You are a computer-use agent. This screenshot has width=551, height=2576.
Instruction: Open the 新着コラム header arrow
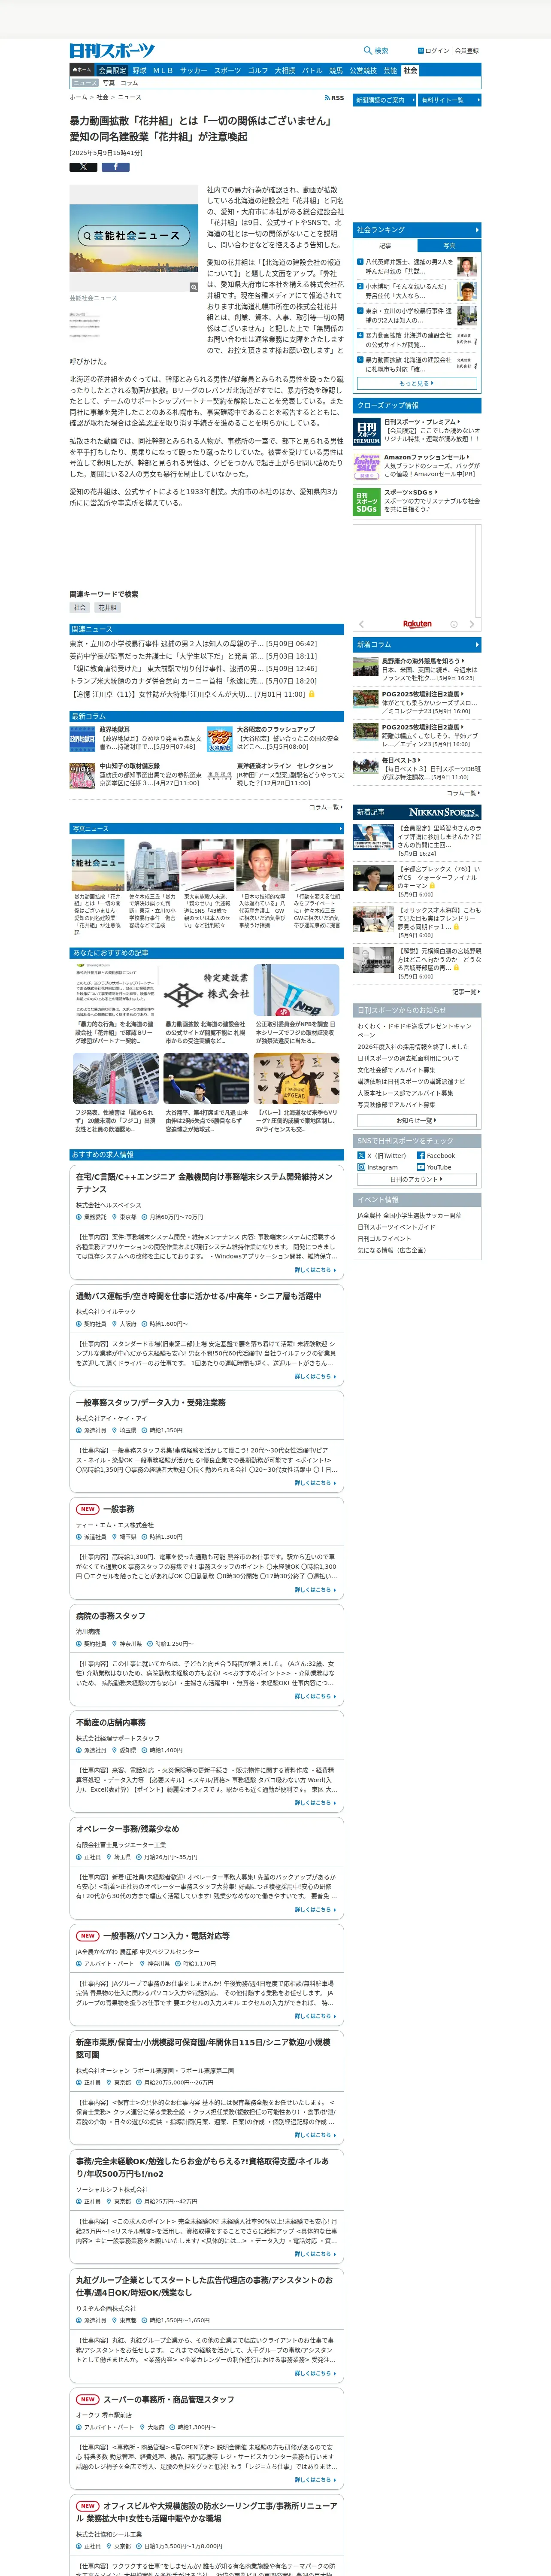477,645
